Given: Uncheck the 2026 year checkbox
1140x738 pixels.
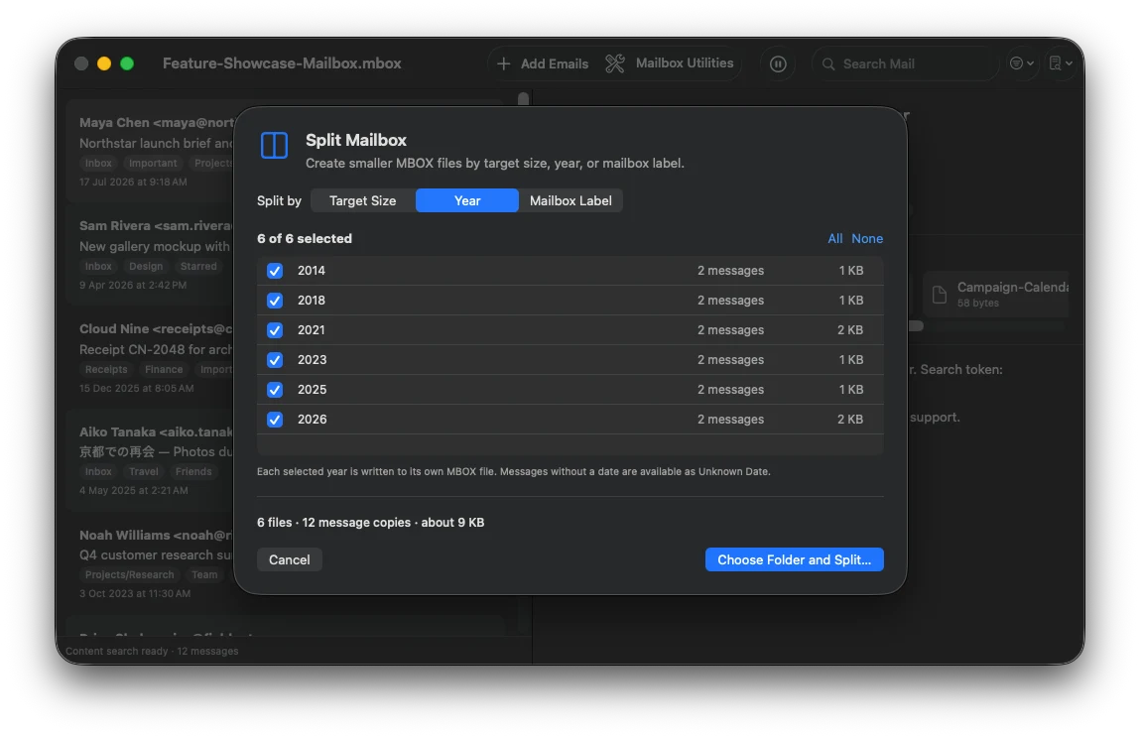Looking at the screenshot, I should 275,420.
